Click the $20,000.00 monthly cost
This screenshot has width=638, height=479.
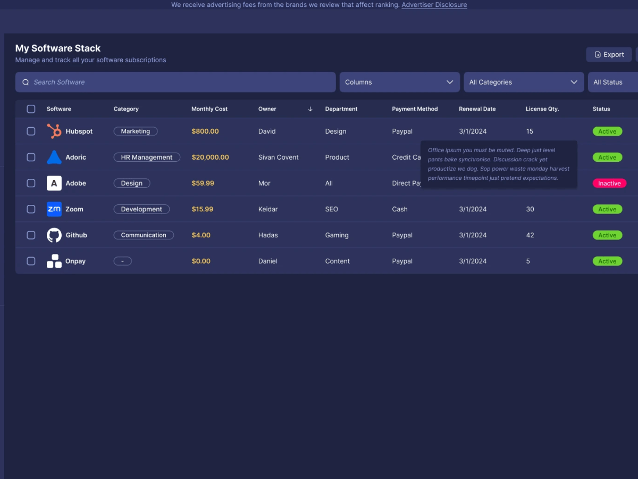[211, 158]
